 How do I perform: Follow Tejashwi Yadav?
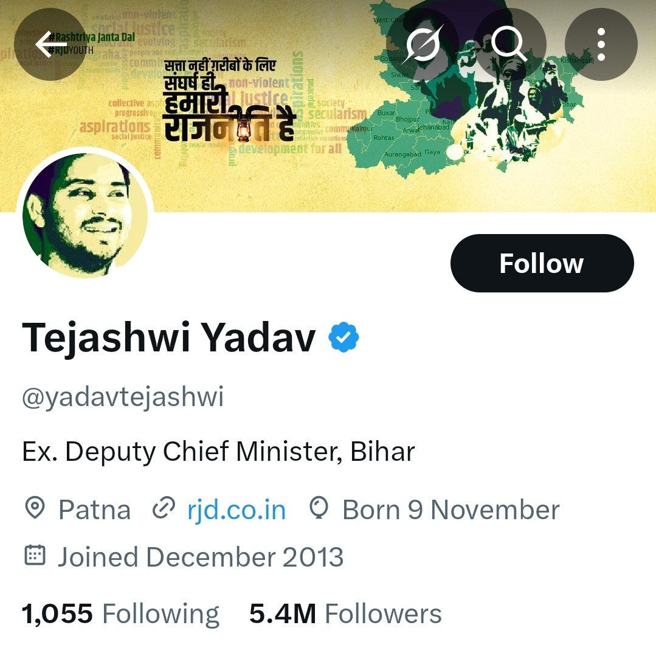pyautogui.click(x=542, y=263)
